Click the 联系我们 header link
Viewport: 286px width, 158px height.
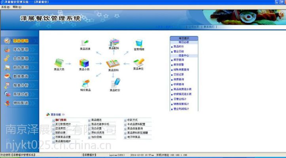(209, 27)
